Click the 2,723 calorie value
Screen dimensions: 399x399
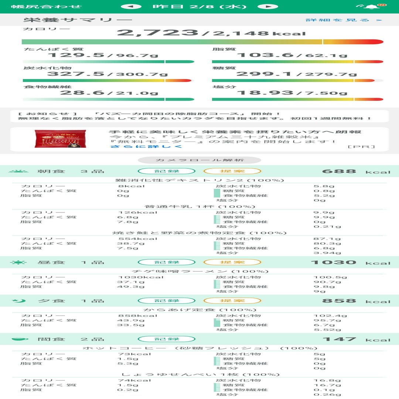[x=157, y=33]
